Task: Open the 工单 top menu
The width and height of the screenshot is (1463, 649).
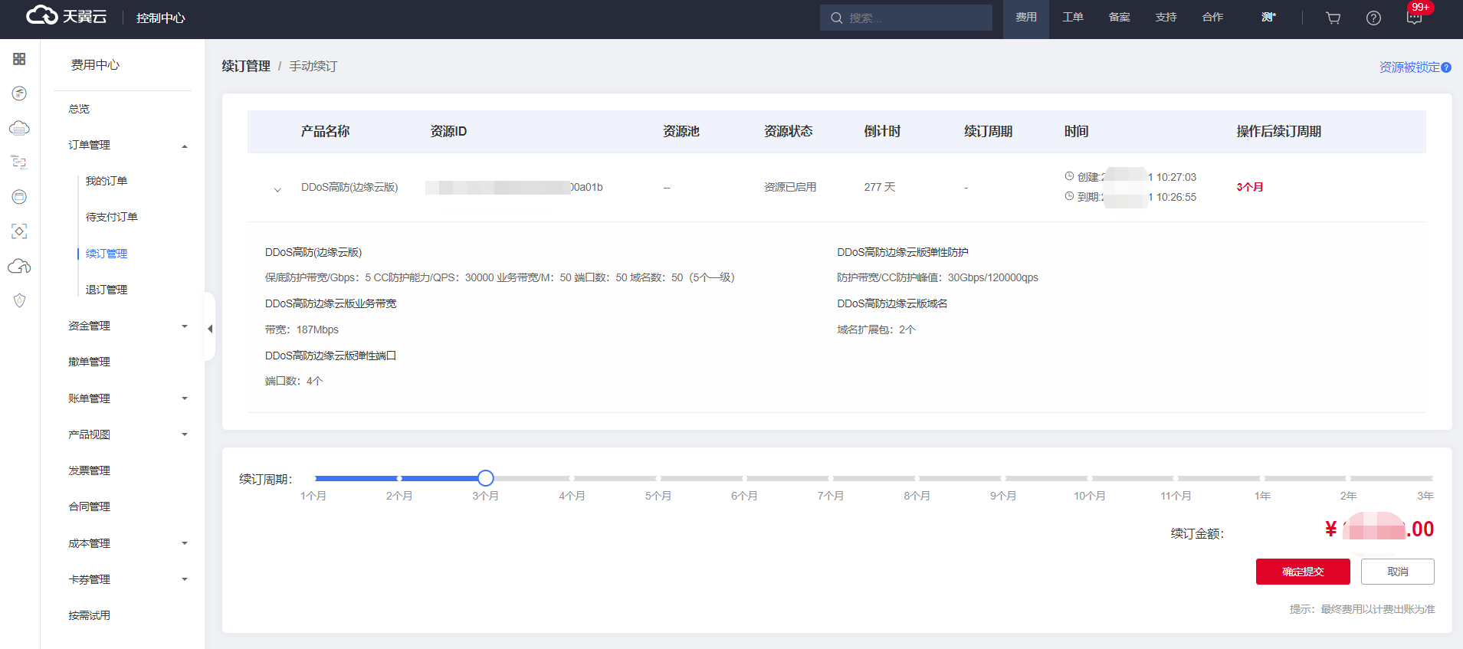Action: (x=1073, y=17)
